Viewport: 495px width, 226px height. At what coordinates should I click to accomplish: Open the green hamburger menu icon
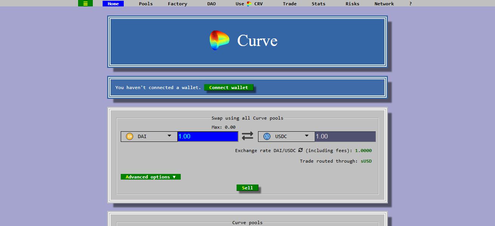[85, 4]
